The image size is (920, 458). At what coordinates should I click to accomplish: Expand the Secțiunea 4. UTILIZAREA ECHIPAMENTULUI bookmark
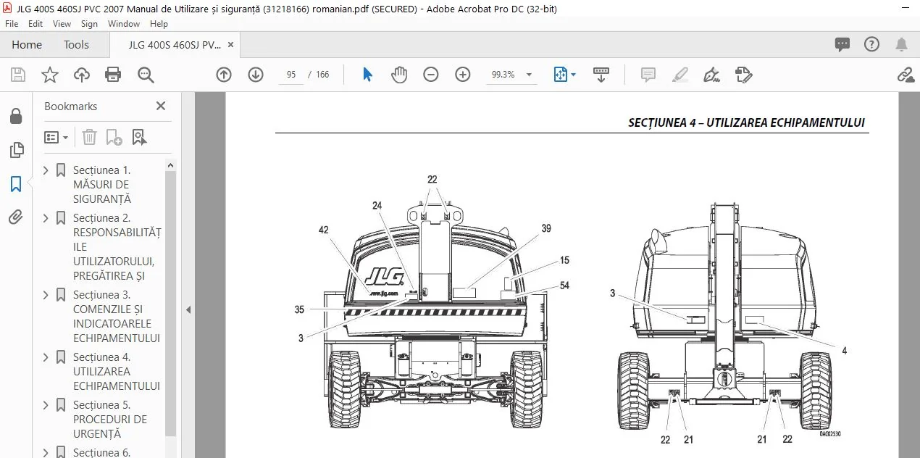pyautogui.click(x=46, y=357)
